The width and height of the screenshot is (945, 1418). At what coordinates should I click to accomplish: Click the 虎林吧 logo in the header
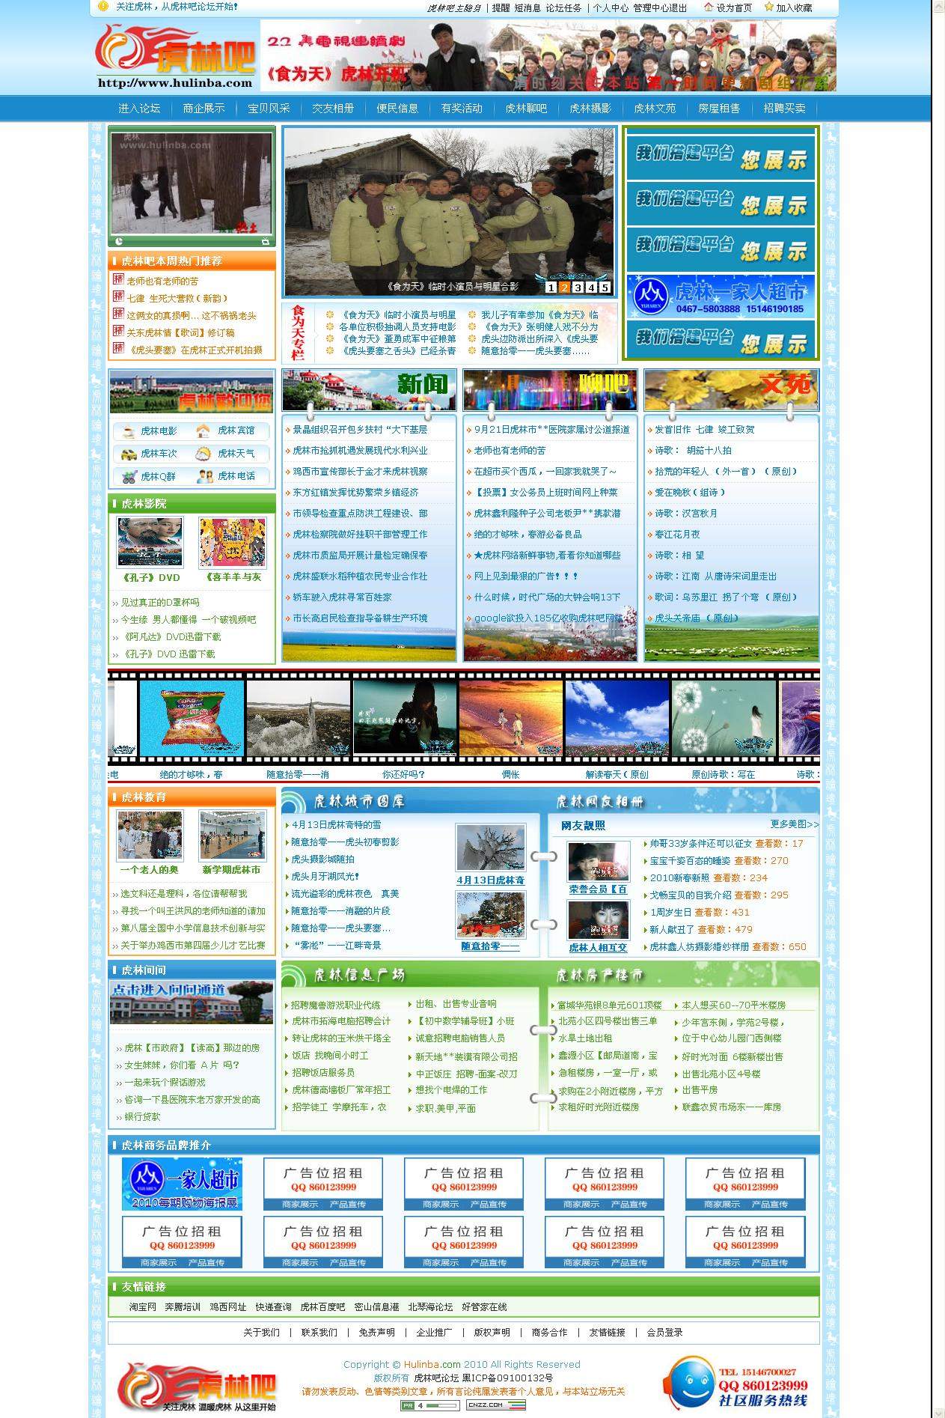176,55
